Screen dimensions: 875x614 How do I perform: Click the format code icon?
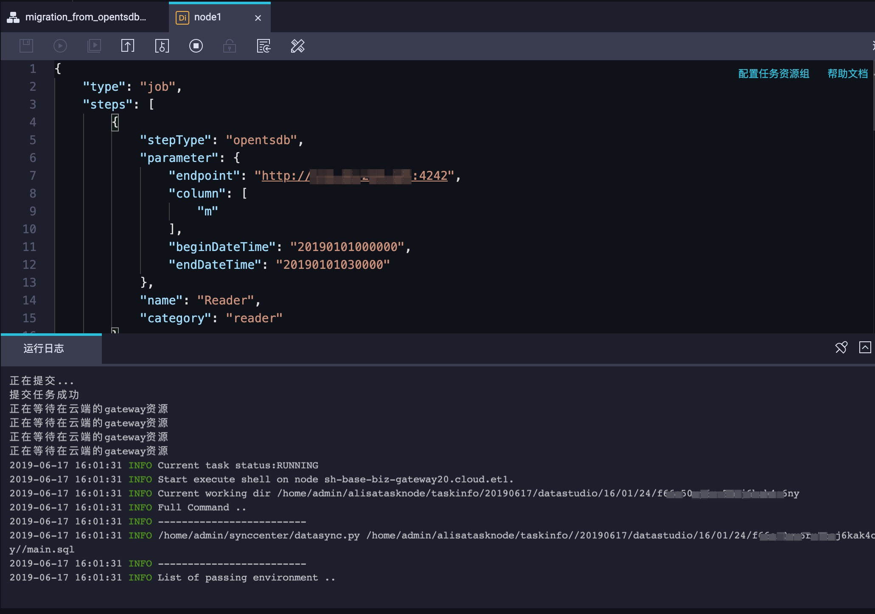coord(298,46)
